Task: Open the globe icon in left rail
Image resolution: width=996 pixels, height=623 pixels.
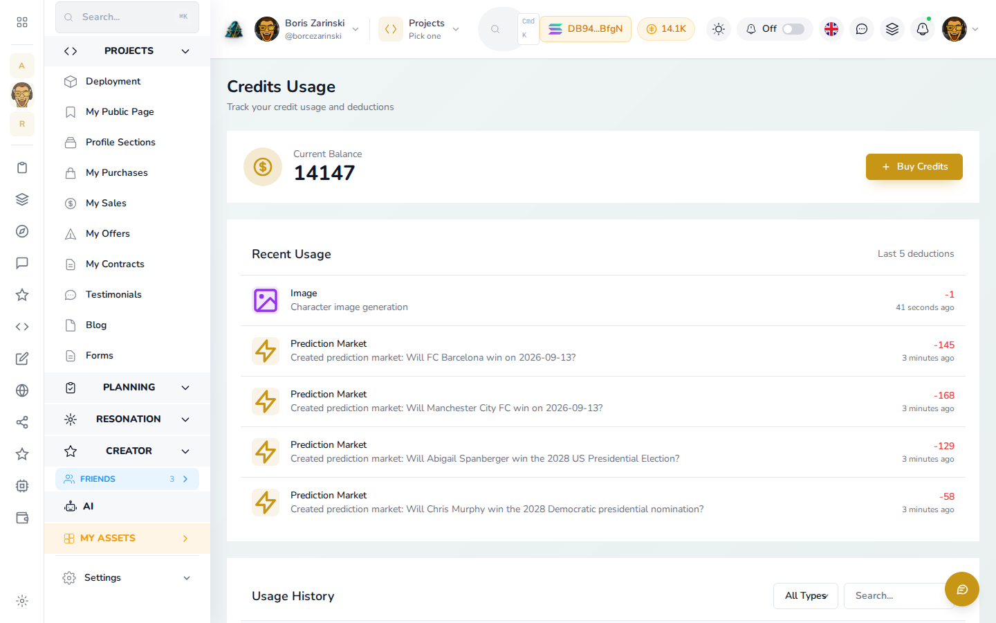Action: 22,390
